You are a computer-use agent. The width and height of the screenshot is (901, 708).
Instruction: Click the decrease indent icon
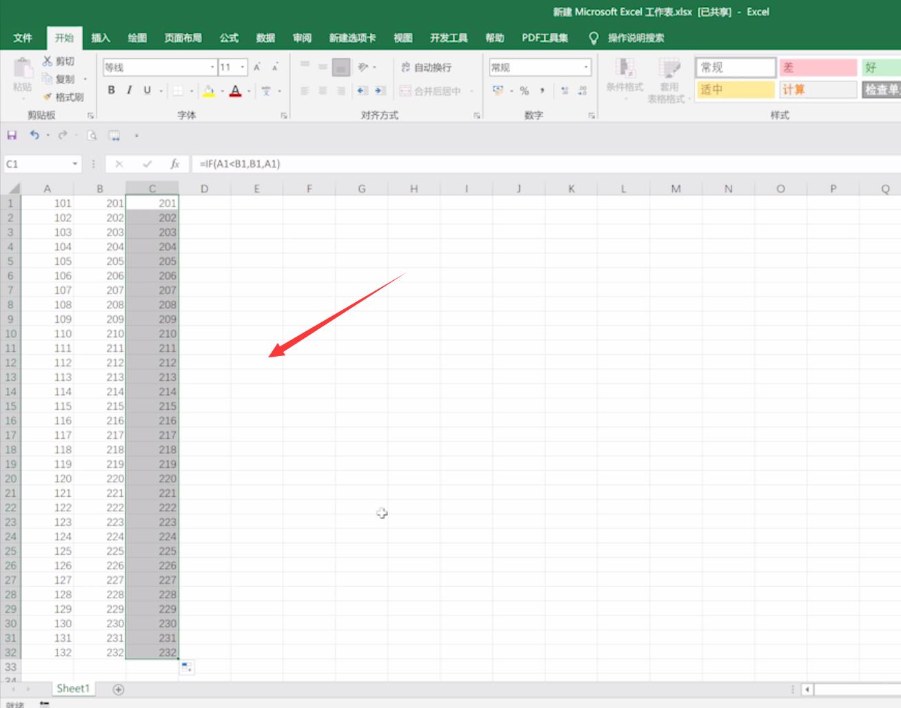pyautogui.click(x=363, y=90)
